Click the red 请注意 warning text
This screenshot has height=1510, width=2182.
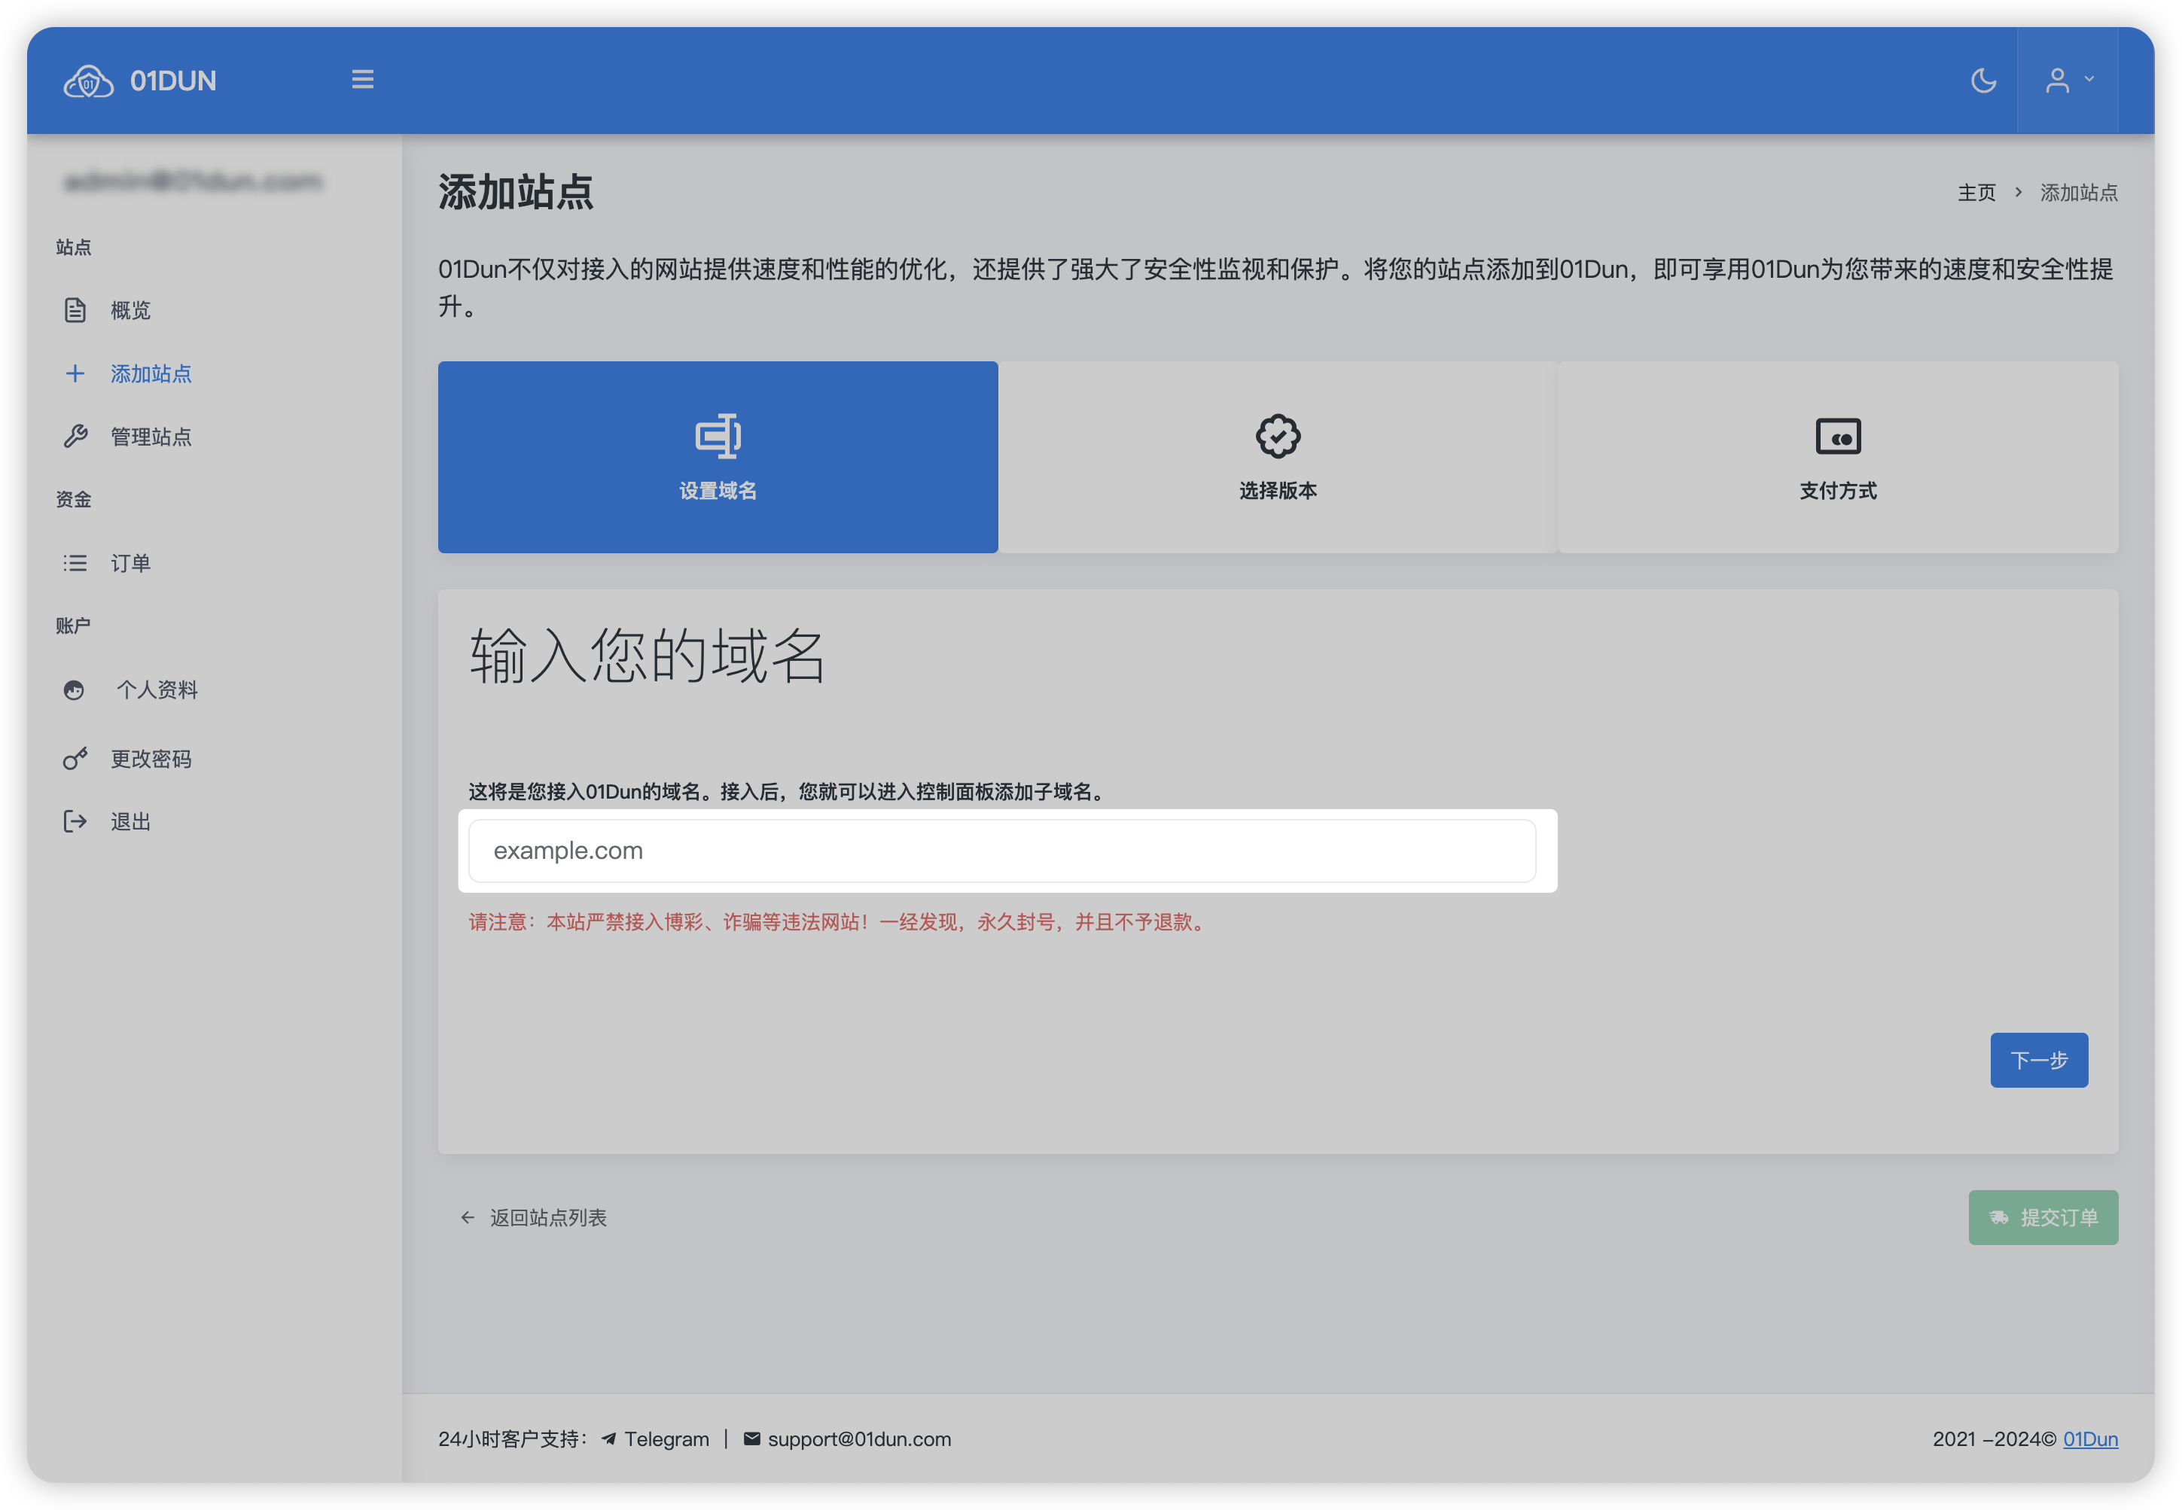838,921
